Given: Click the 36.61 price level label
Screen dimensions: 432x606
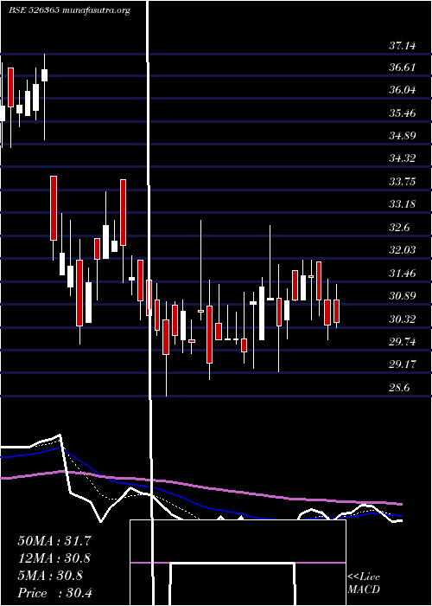Looking at the screenshot, I should (403, 68).
